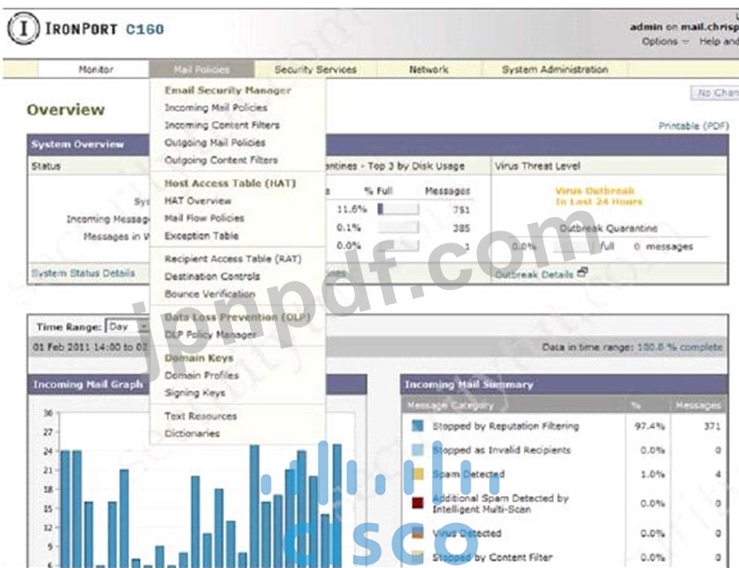
Task: Open the System Administration tab
Action: coord(554,69)
